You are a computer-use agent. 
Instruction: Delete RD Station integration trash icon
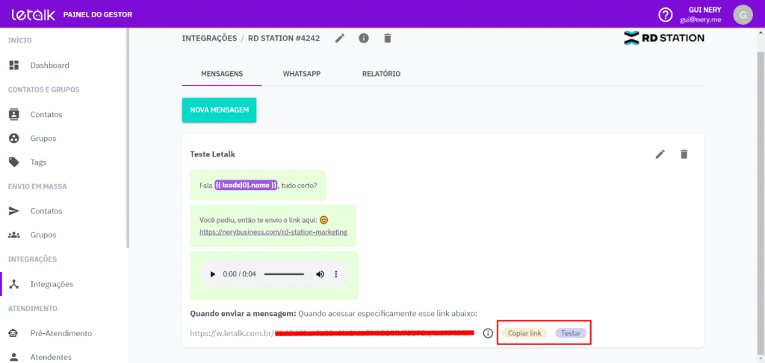click(x=388, y=39)
